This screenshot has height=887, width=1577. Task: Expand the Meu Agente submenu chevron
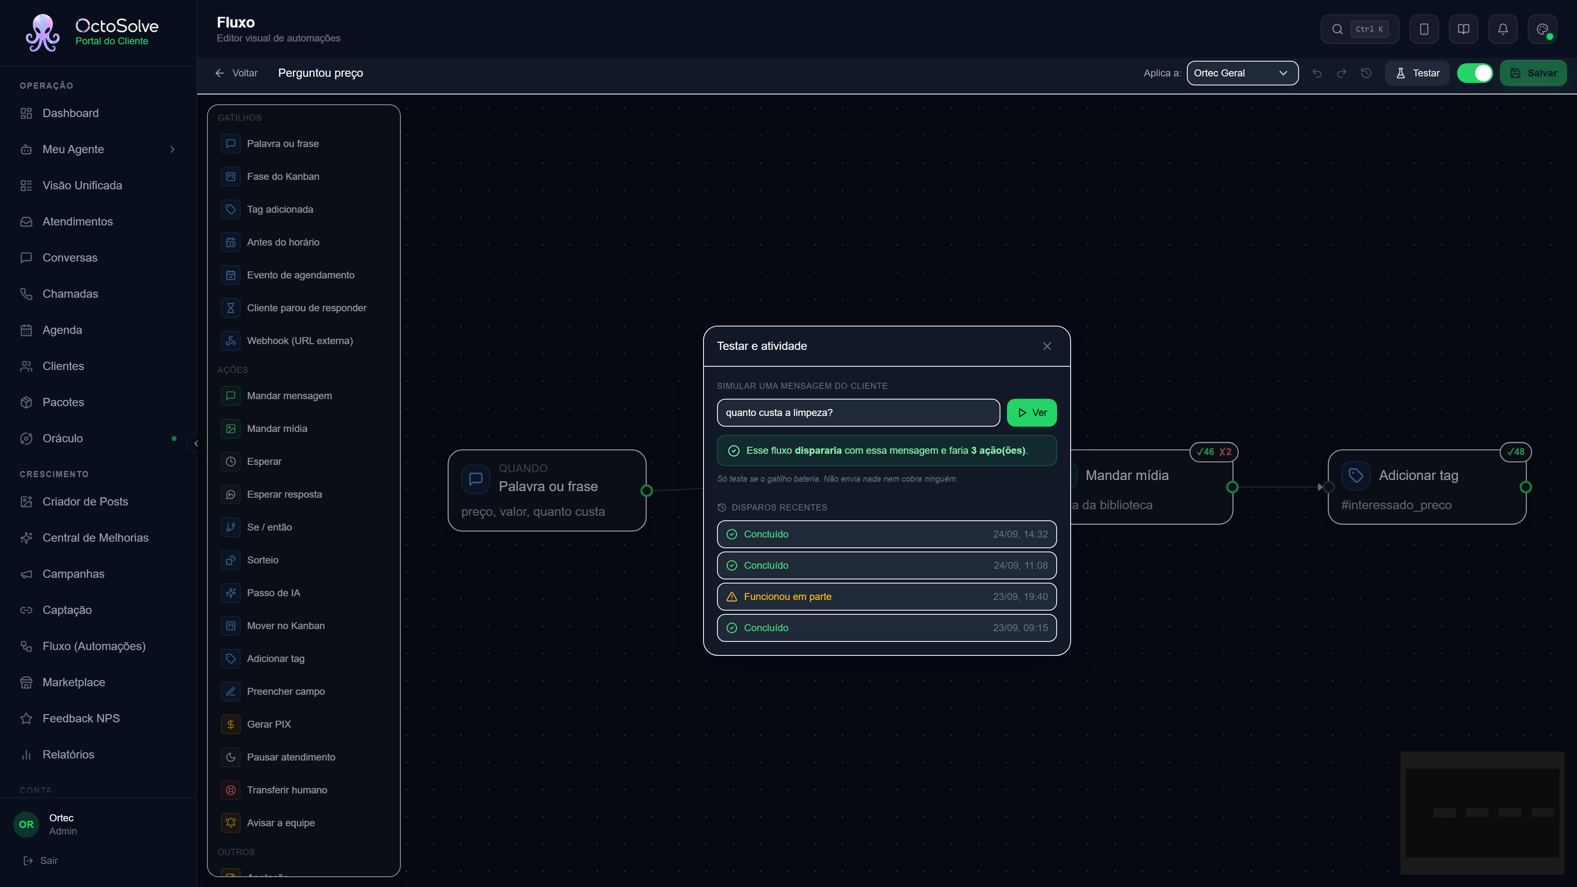(x=172, y=149)
